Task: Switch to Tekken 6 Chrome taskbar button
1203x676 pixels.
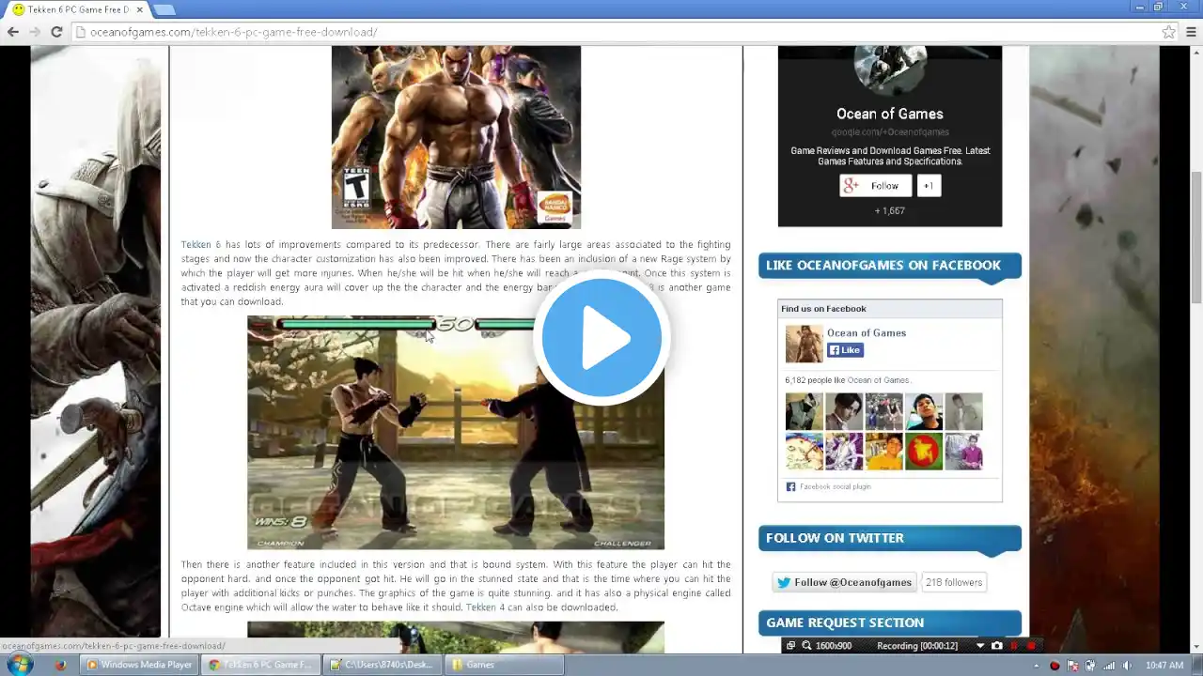Action: click(260, 665)
